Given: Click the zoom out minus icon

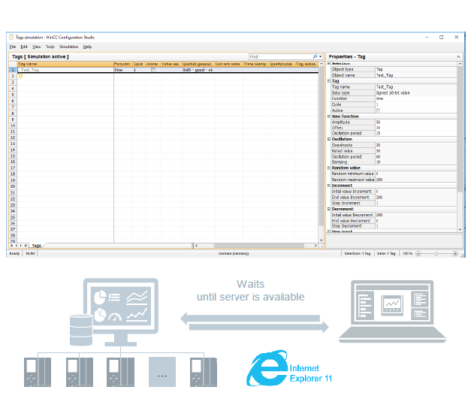Looking at the screenshot, I should tap(419, 254).
